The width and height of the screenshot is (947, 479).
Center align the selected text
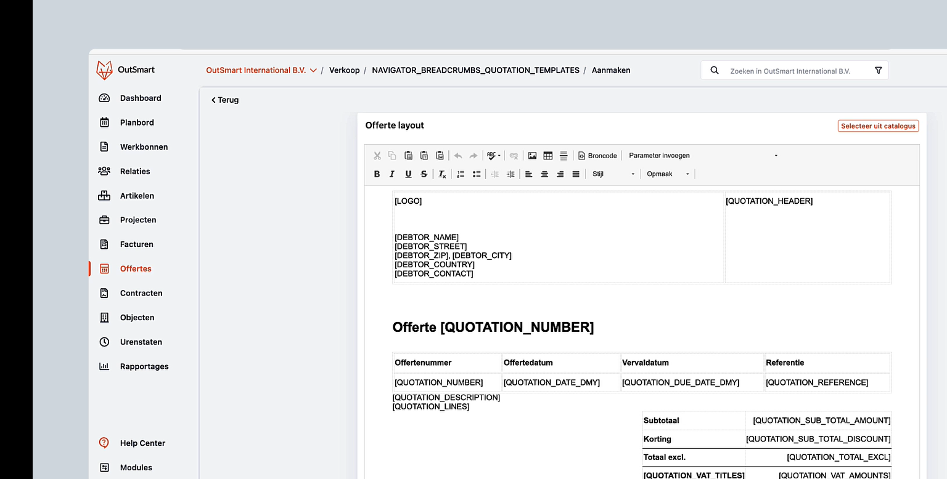click(x=544, y=174)
